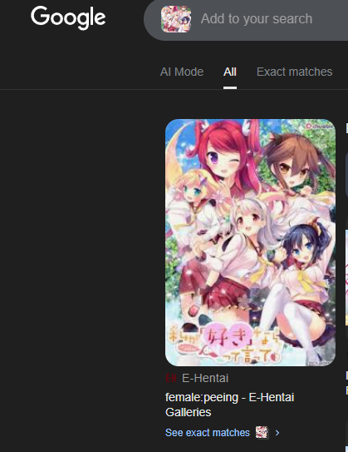Click the red EH site favicon
348x452 pixels.
click(171, 378)
